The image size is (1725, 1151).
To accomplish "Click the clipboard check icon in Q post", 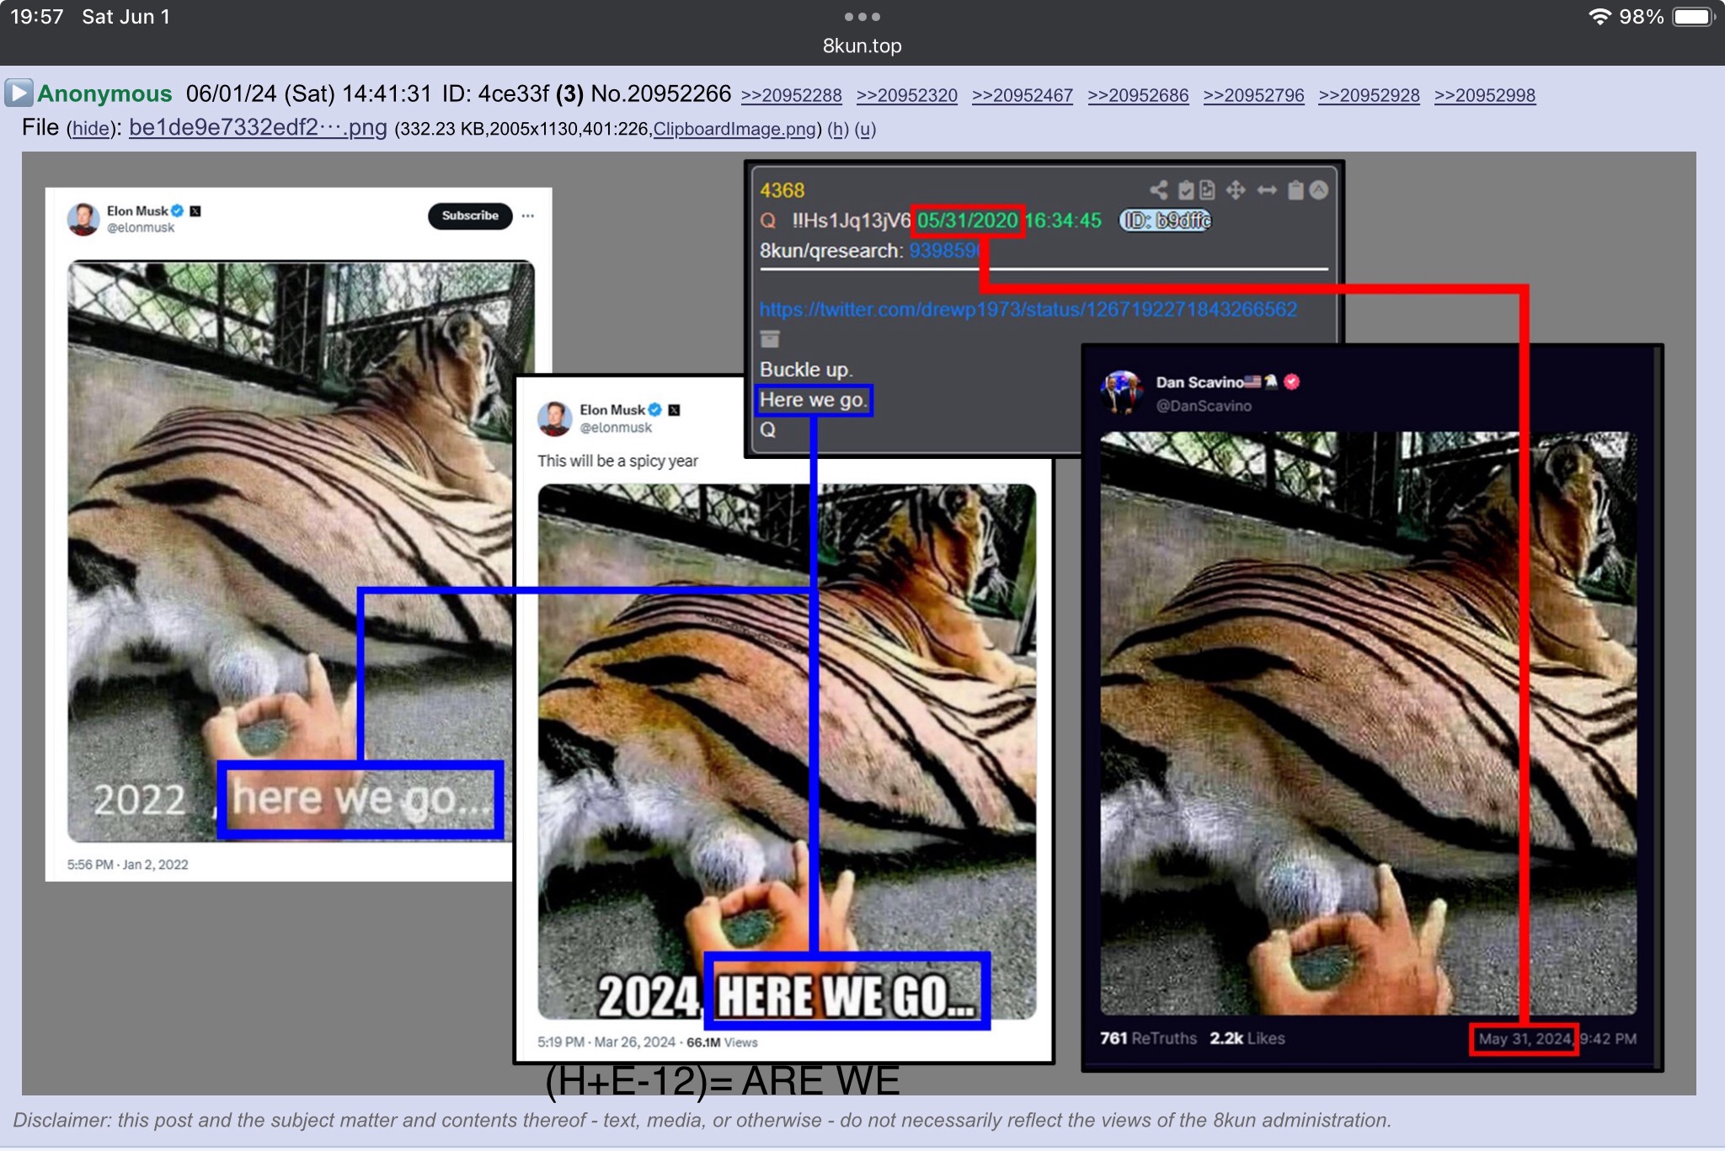I will pos(1186,190).
